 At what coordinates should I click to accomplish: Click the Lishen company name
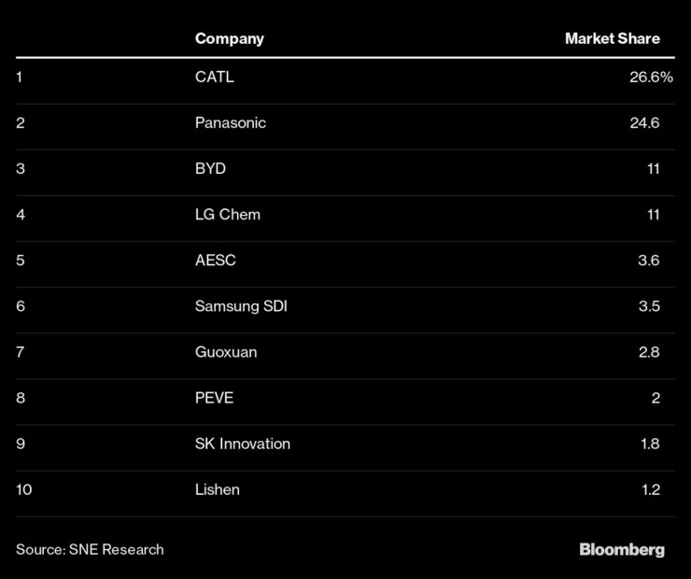[218, 489]
